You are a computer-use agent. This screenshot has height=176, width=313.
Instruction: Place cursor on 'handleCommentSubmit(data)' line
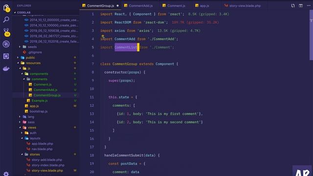[132, 155]
